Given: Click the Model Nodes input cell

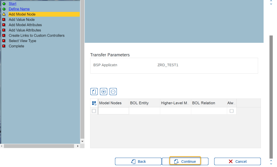Looking at the screenshot, I should [113, 111].
